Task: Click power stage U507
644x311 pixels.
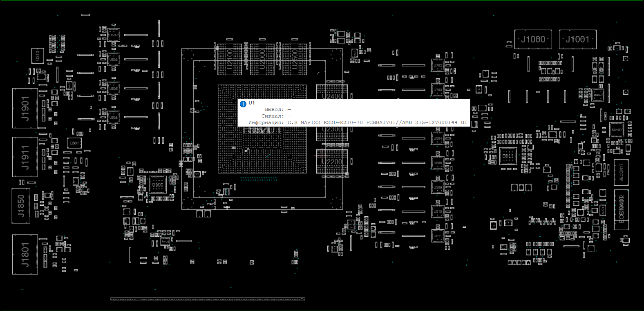Action: [114, 36]
